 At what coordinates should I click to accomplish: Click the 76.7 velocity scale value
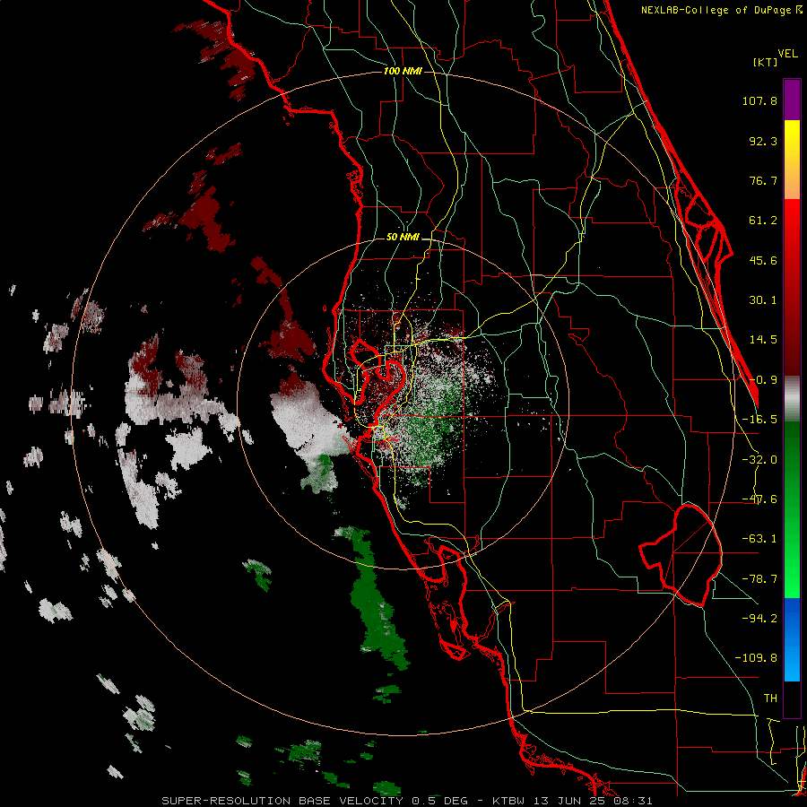(763, 180)
